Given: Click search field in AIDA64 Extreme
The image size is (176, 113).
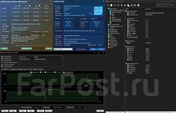Looking at the screenshot, I should [164, 5].
